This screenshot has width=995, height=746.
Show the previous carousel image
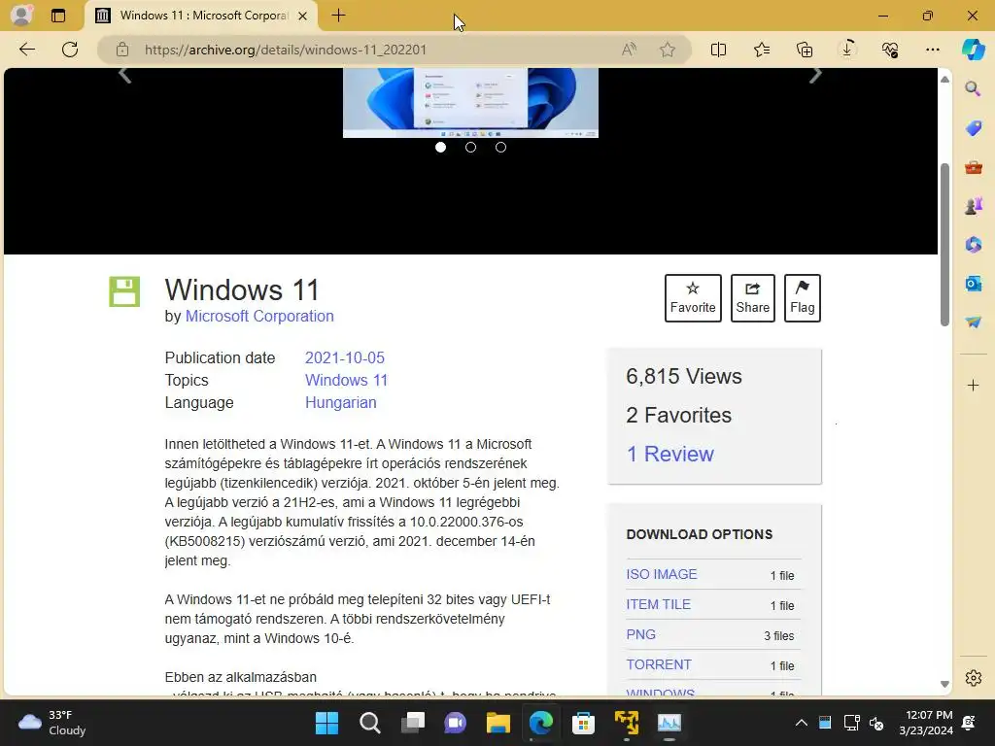coord(125,76)
